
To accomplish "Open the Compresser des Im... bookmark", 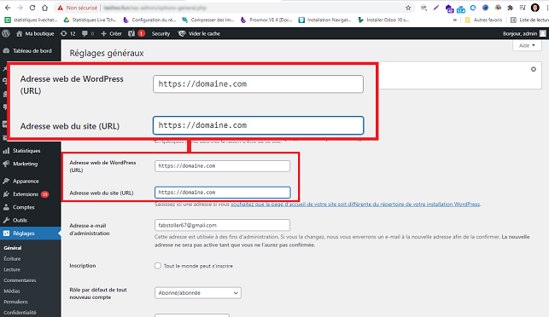I will tap(208, 20).
